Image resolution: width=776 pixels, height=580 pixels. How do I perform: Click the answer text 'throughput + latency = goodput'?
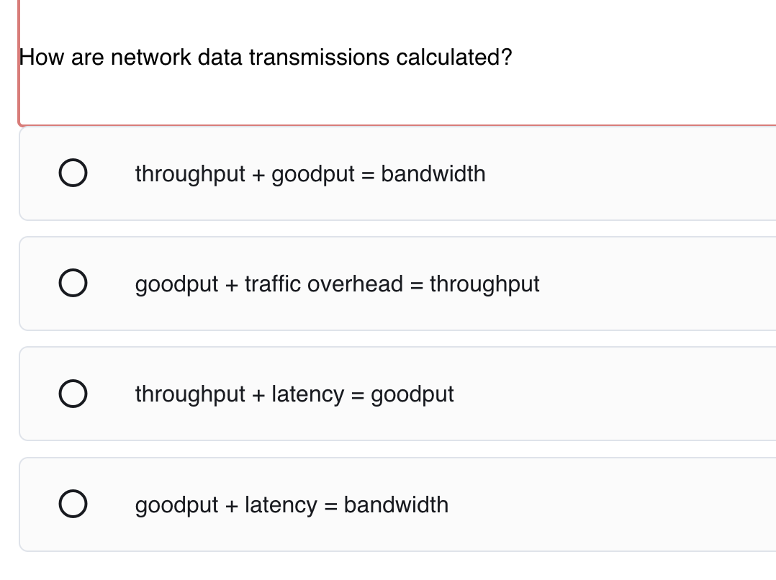294,394
